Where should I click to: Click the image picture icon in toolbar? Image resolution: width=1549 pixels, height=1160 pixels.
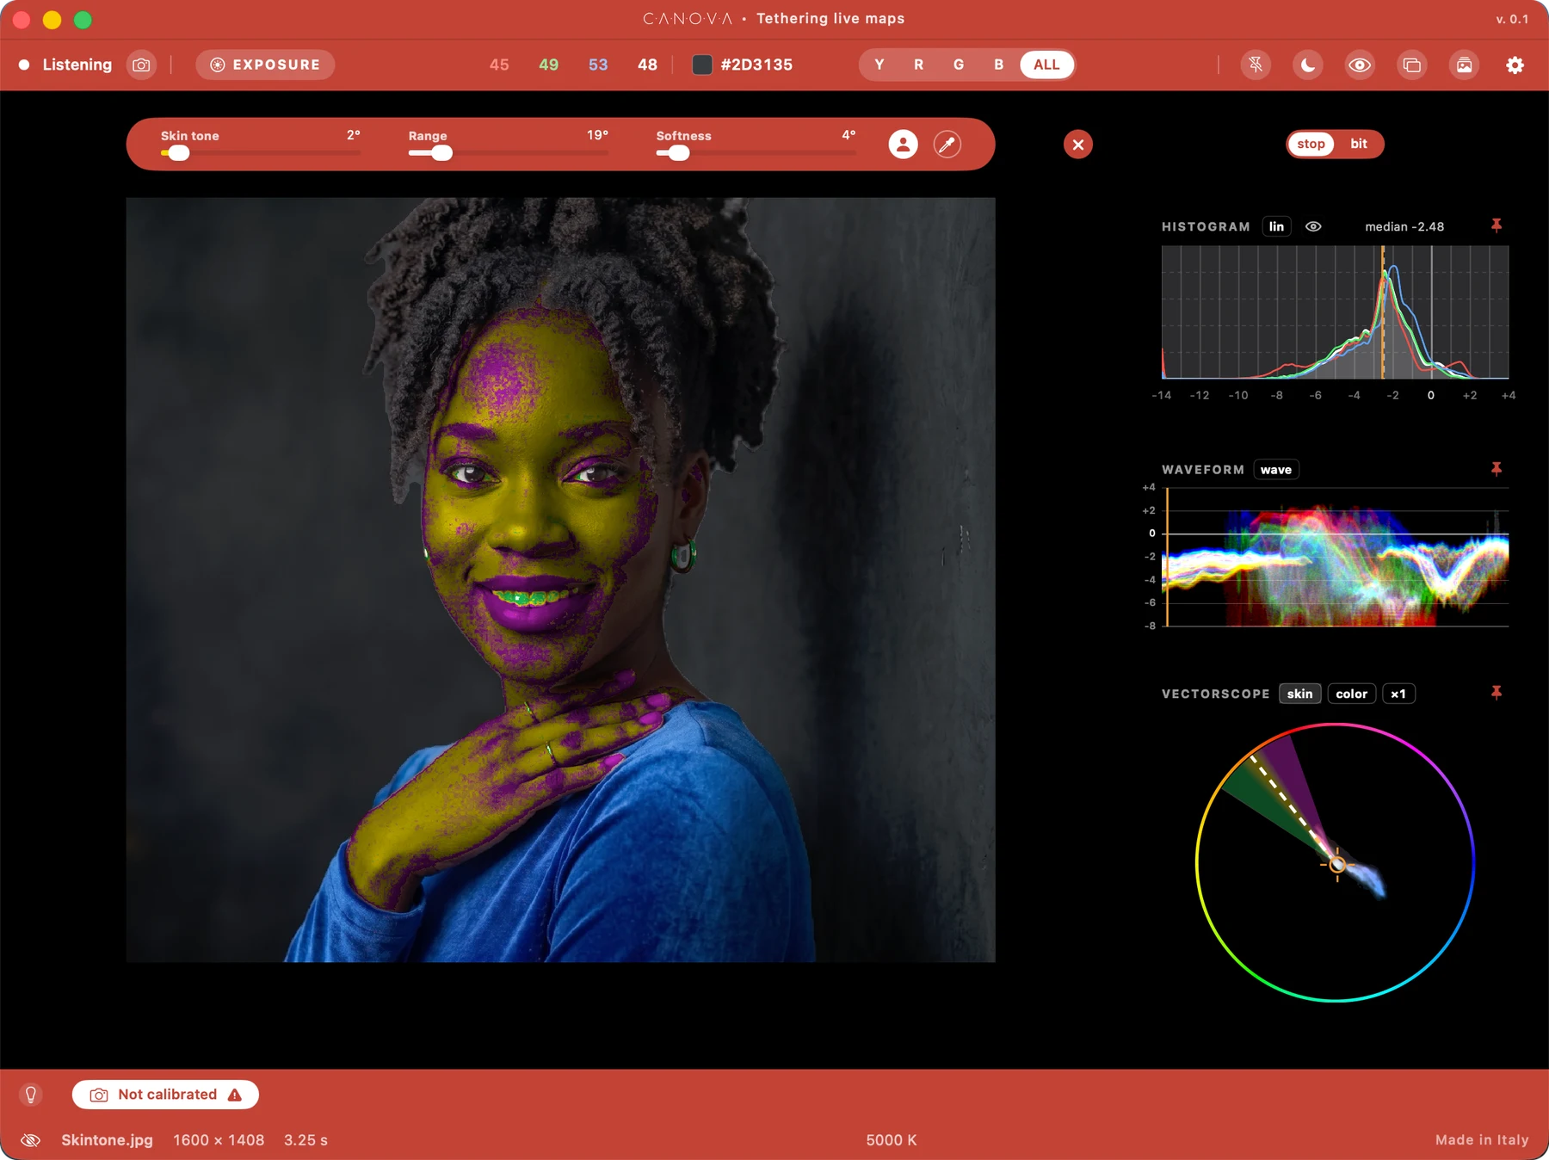point(1464,65)
